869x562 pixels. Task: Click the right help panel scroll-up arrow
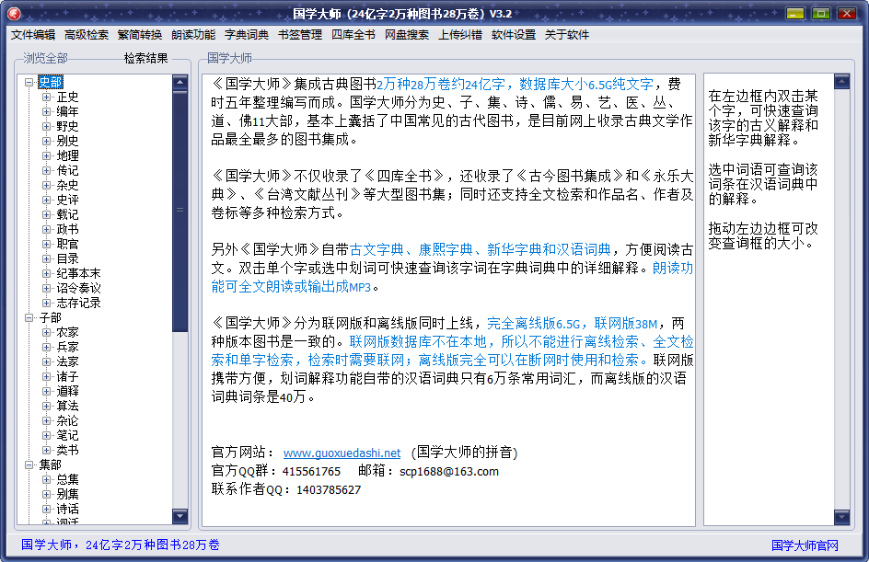(841, 82)
